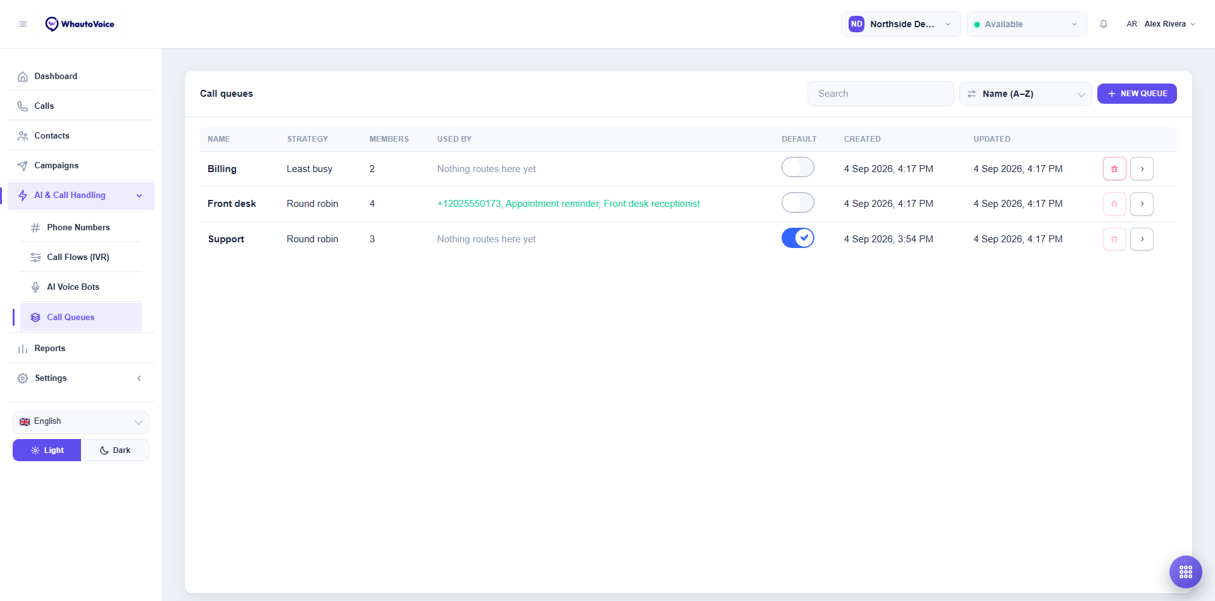Open Contacts page
This screenshot has height=601, width=1215.
click(x=81, y=135)
